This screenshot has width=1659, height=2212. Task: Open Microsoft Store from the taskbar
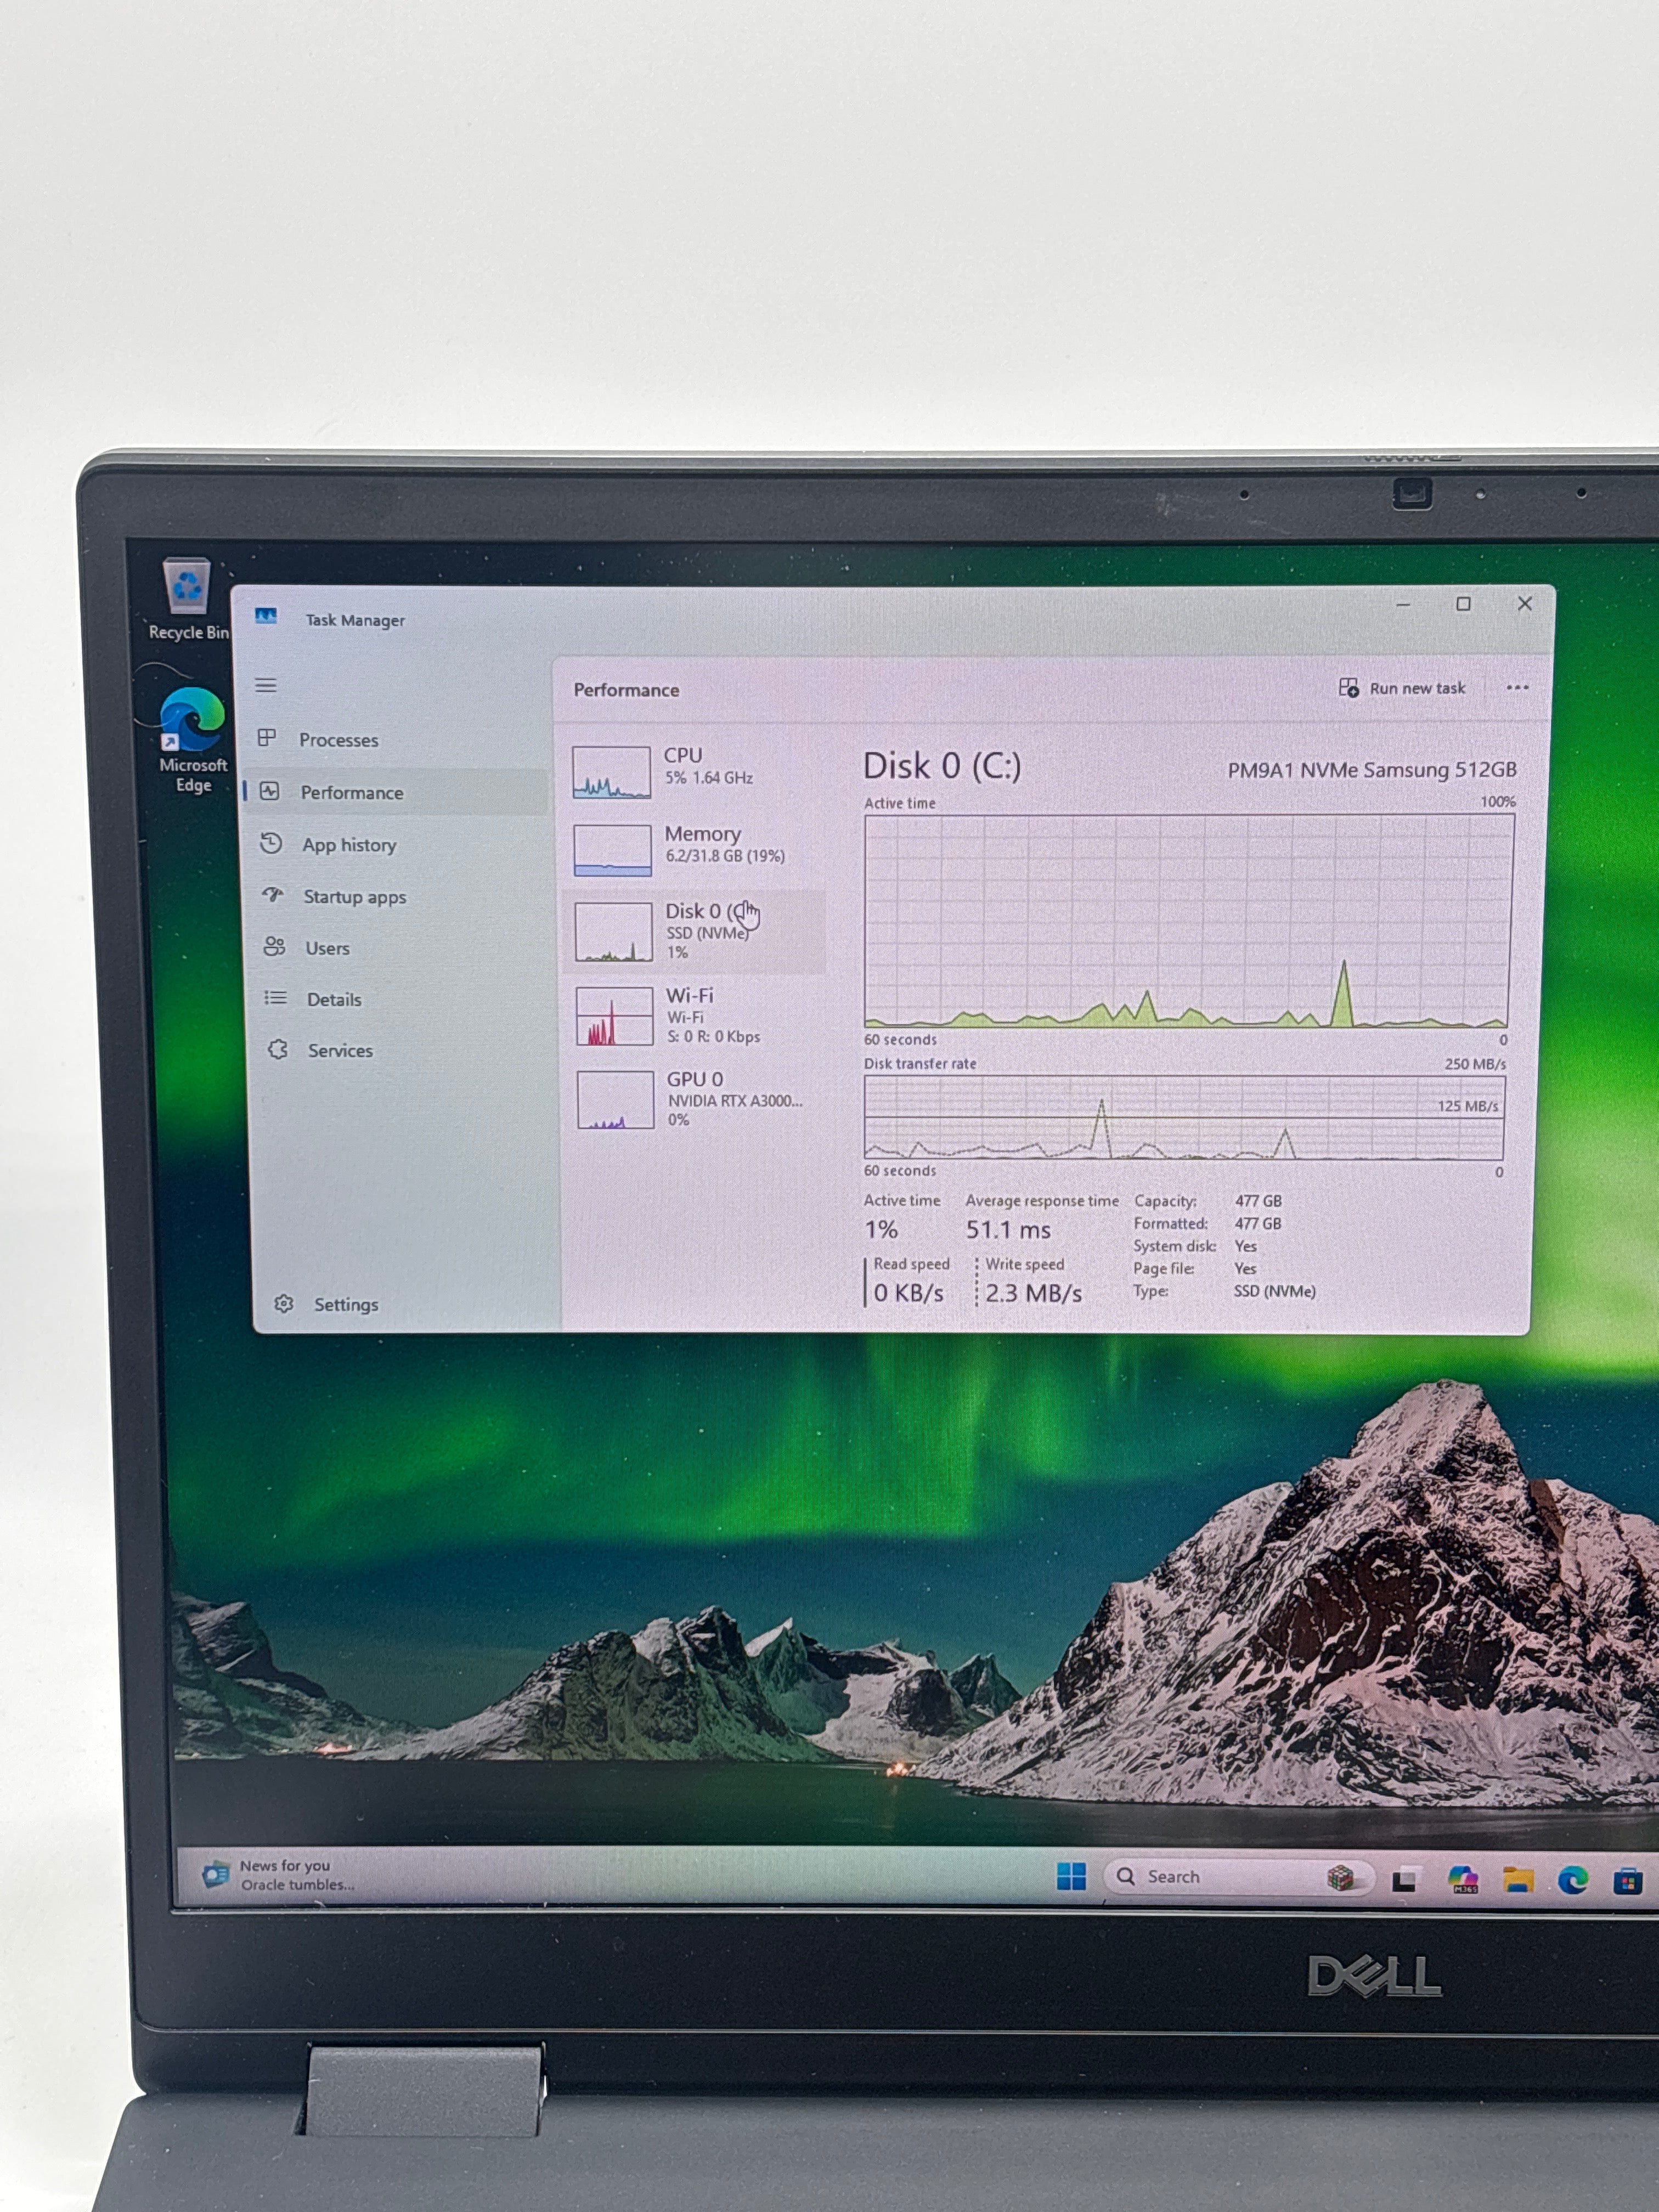[x=1628, y=1882]
